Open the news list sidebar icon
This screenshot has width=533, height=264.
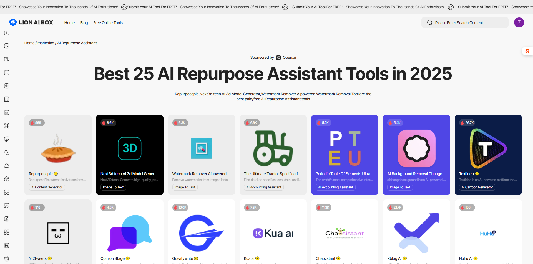pyautogui.click(x=7, y=245)
